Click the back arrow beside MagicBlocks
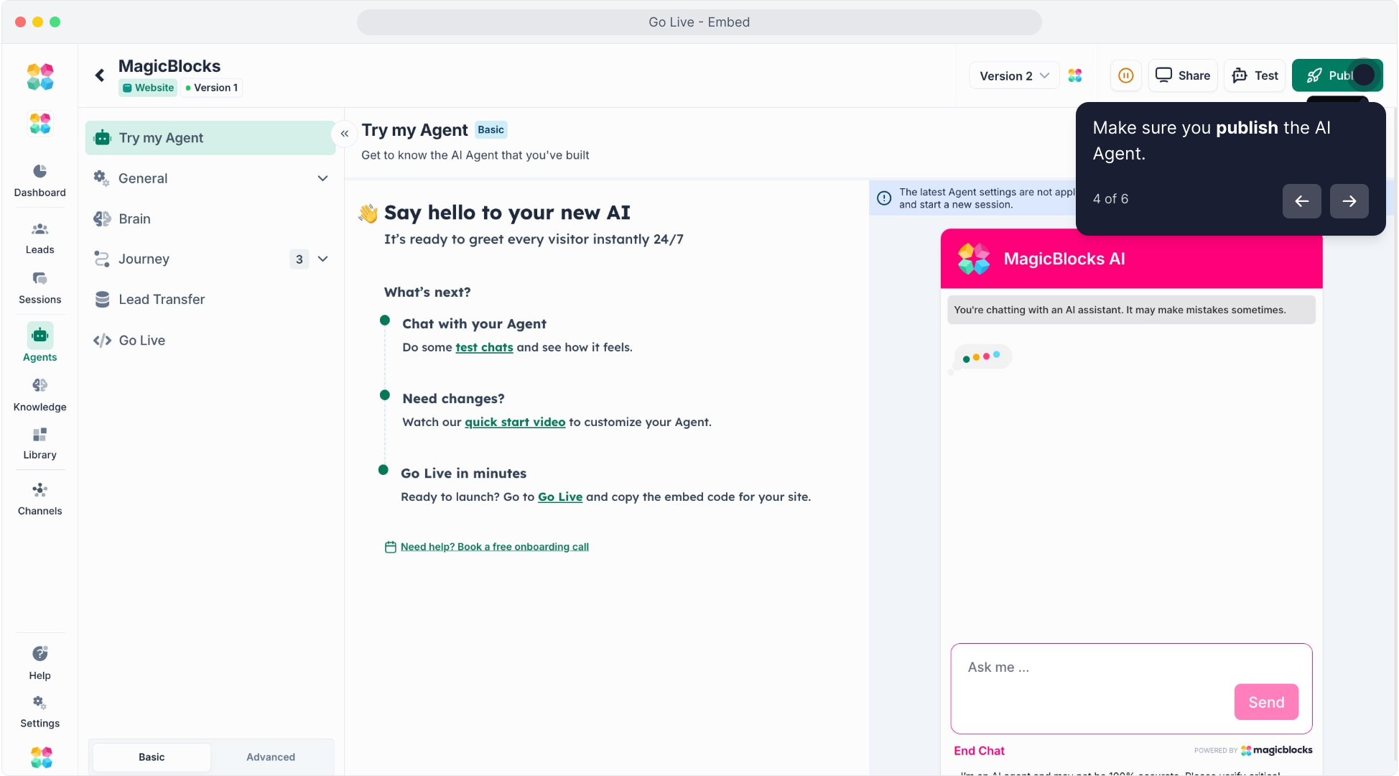The width and height of the screenshot is (1399, 776). (x=100, y=75)
